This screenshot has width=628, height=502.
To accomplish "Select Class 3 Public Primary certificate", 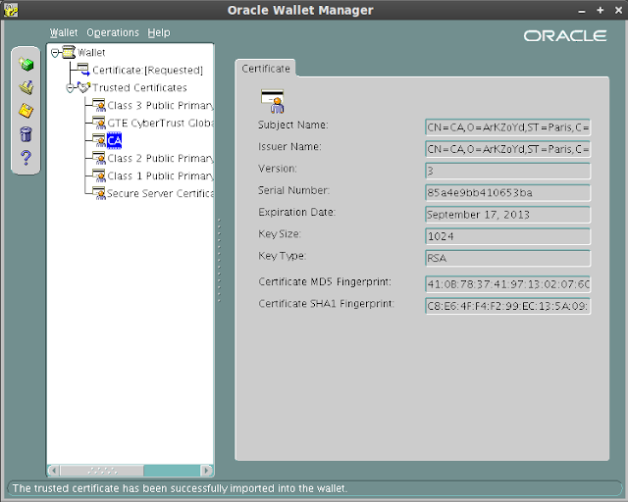I will click(x=160, y=105).
